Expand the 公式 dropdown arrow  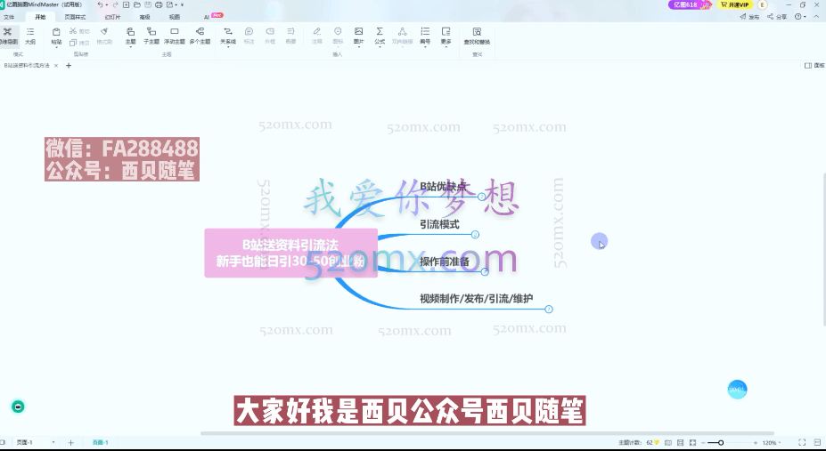point(380,47)
